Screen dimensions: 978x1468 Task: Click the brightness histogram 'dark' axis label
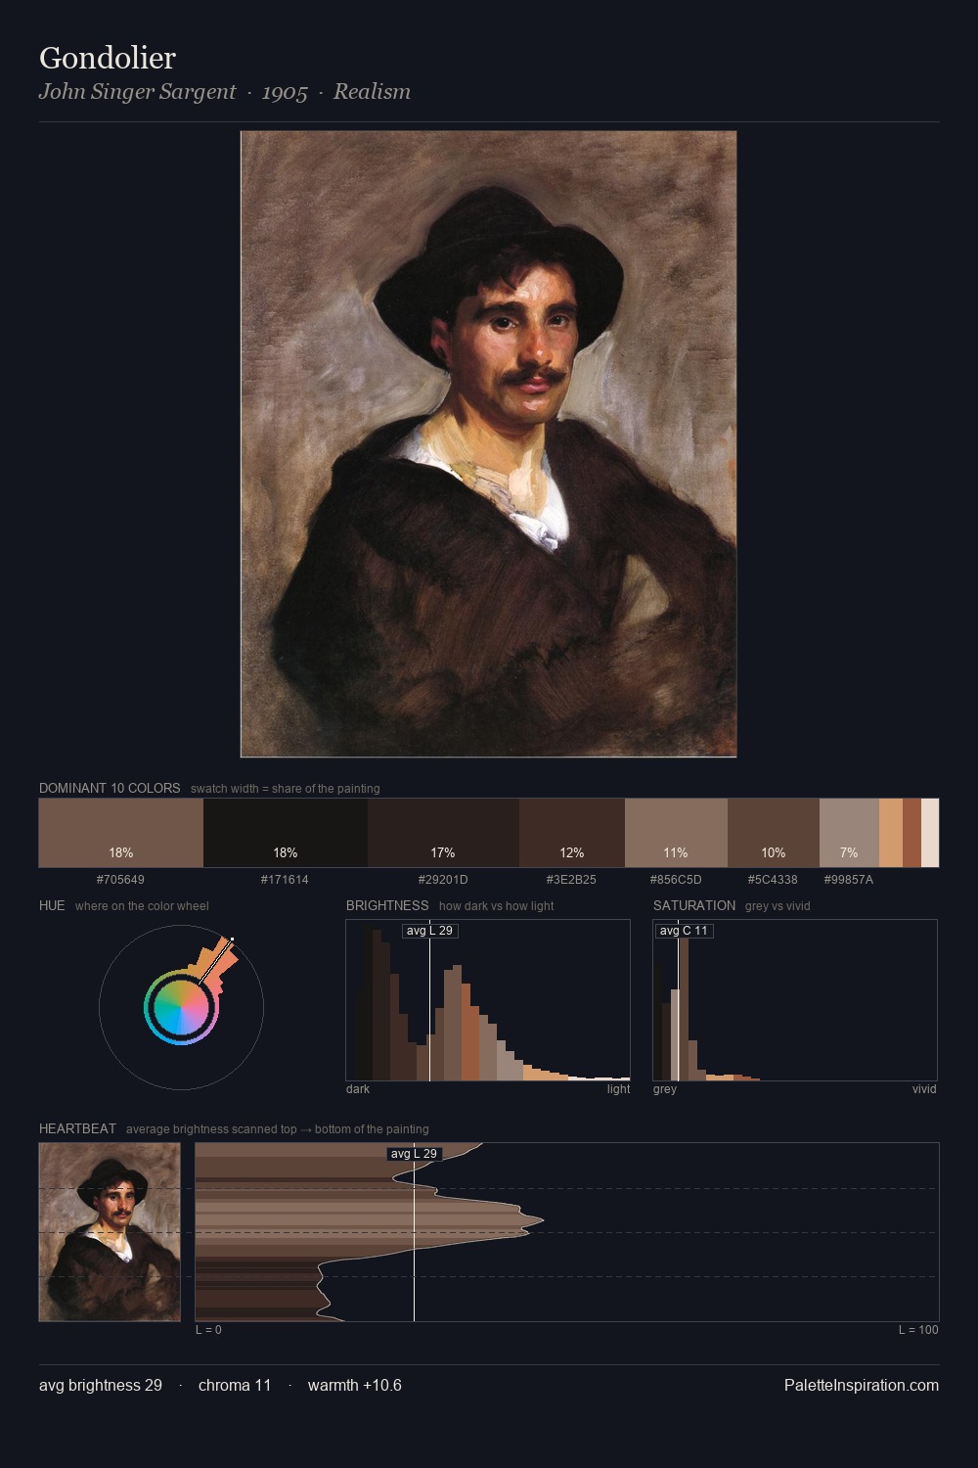point(358,1089)
